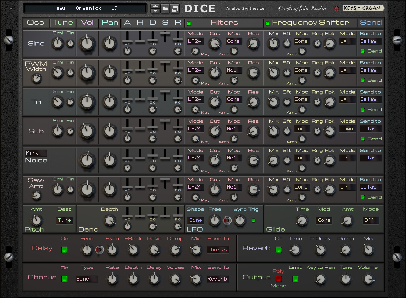This screenshot has height=298, width=406.
Task: Toggle the Filters section enable LED
Action: tap(189, 23)
